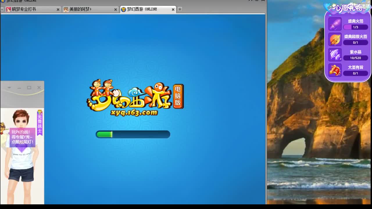The width and height of the screenshot is (372, 209).
Task: Click the game loading progress bar
Action: click(133, 134)
